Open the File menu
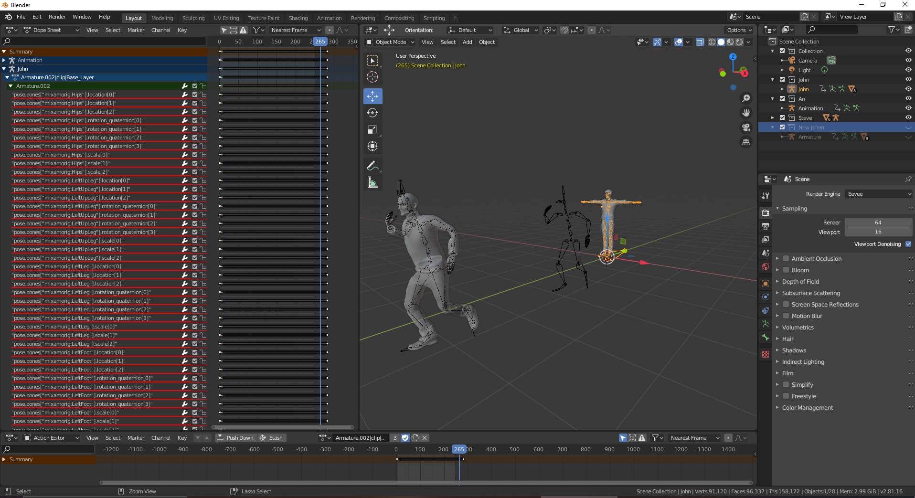915x498 pixels. point(21,17)
